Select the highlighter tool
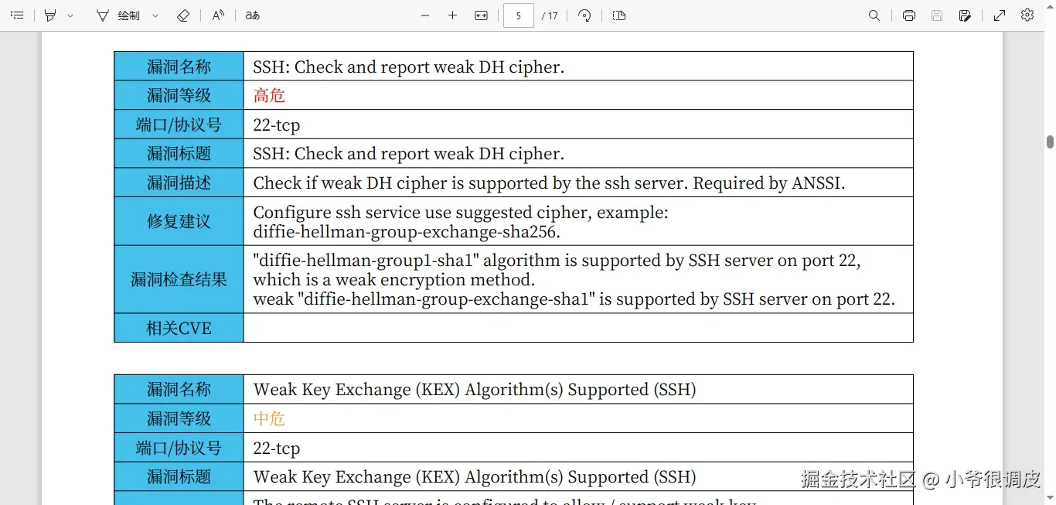Screen dimensions: 1056x505 (x=50, y=15)
